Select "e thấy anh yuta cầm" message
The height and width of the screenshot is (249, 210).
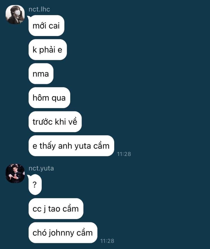coord(71,146)
